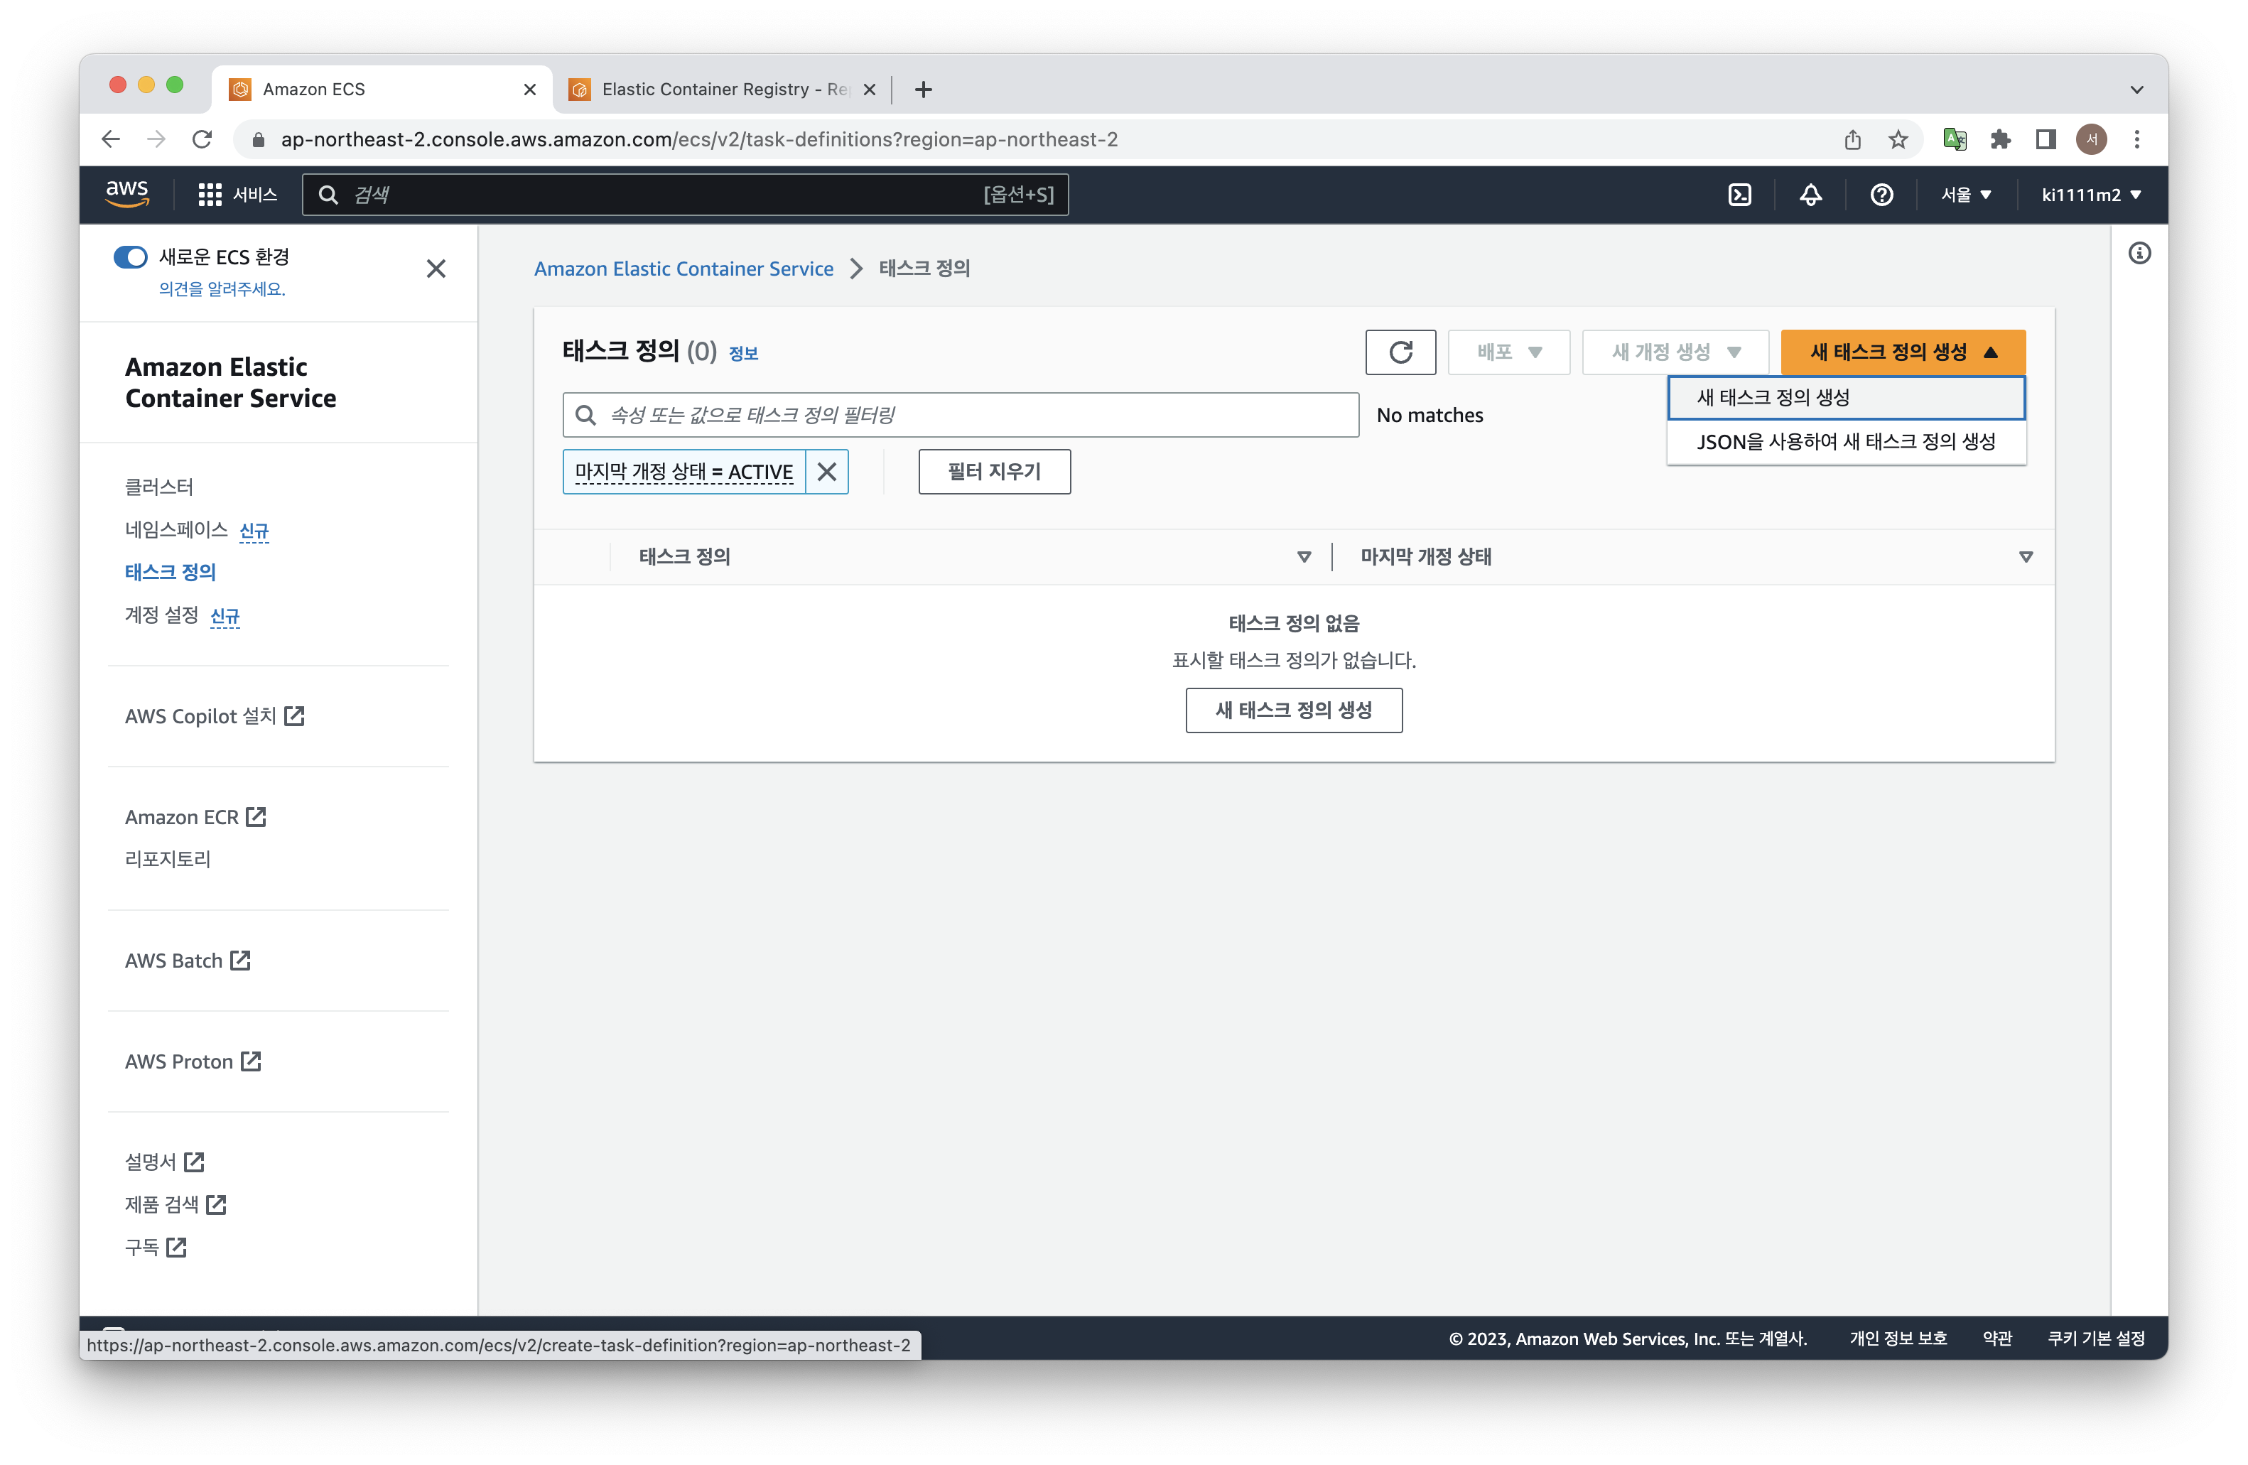Image resolution: width=2248 pixels, height=1465 pixels.
Task: Open browser extensions puzzle icon
Action: (x=1999, y=140)
